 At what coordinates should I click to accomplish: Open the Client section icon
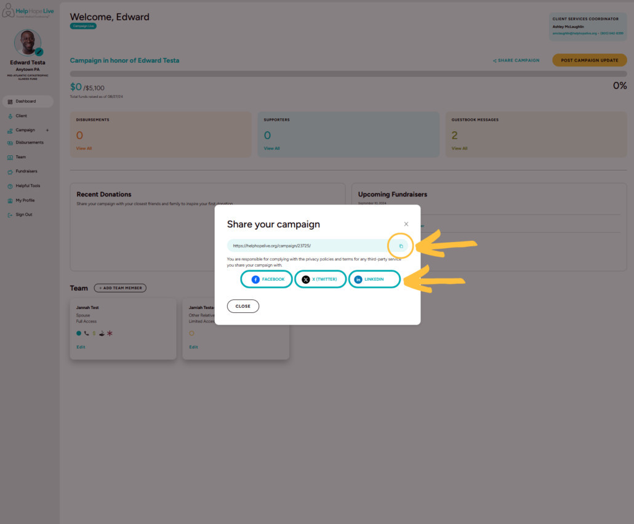pos(10,116)
